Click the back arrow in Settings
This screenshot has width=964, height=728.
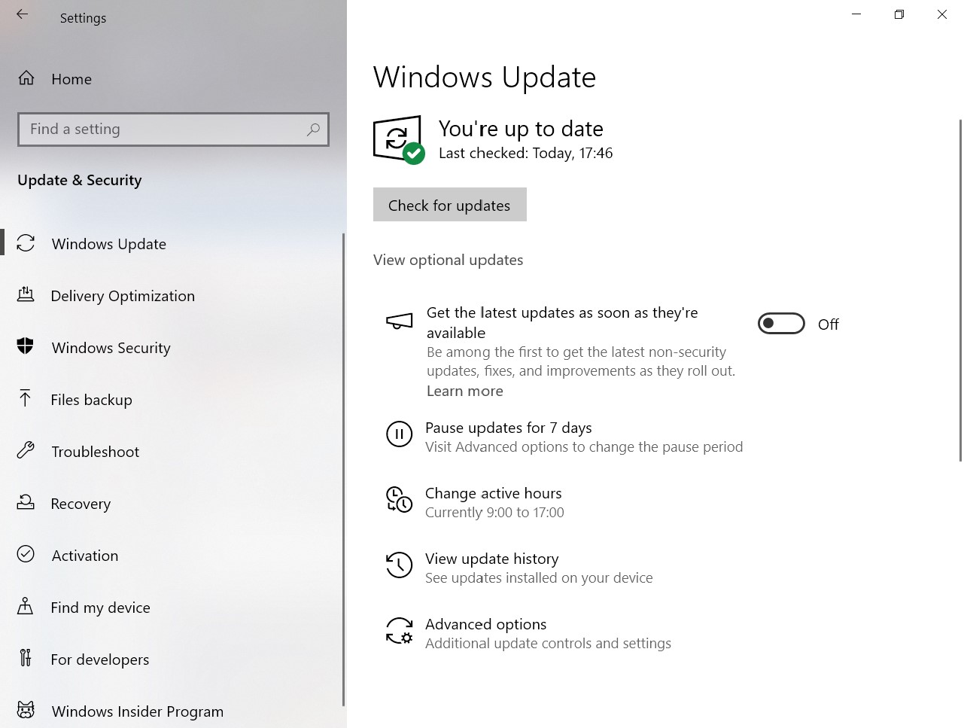tap(23, 14)
